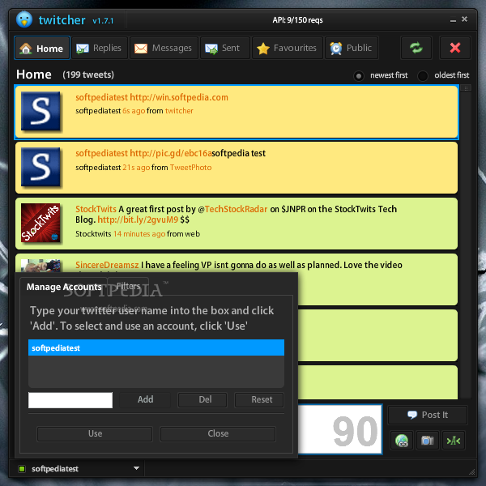
Task: Click the globe link shortener icon
Action: [402, 440]
